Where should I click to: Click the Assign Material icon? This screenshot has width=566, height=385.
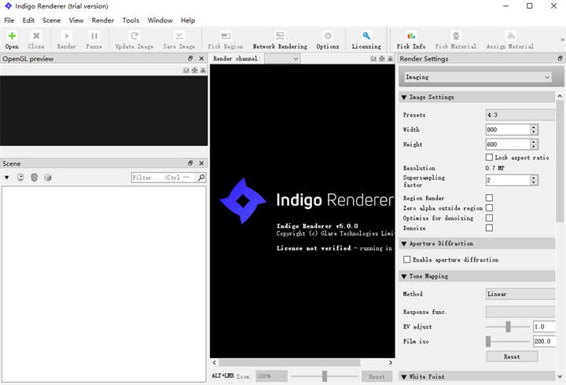click(510, 35)
